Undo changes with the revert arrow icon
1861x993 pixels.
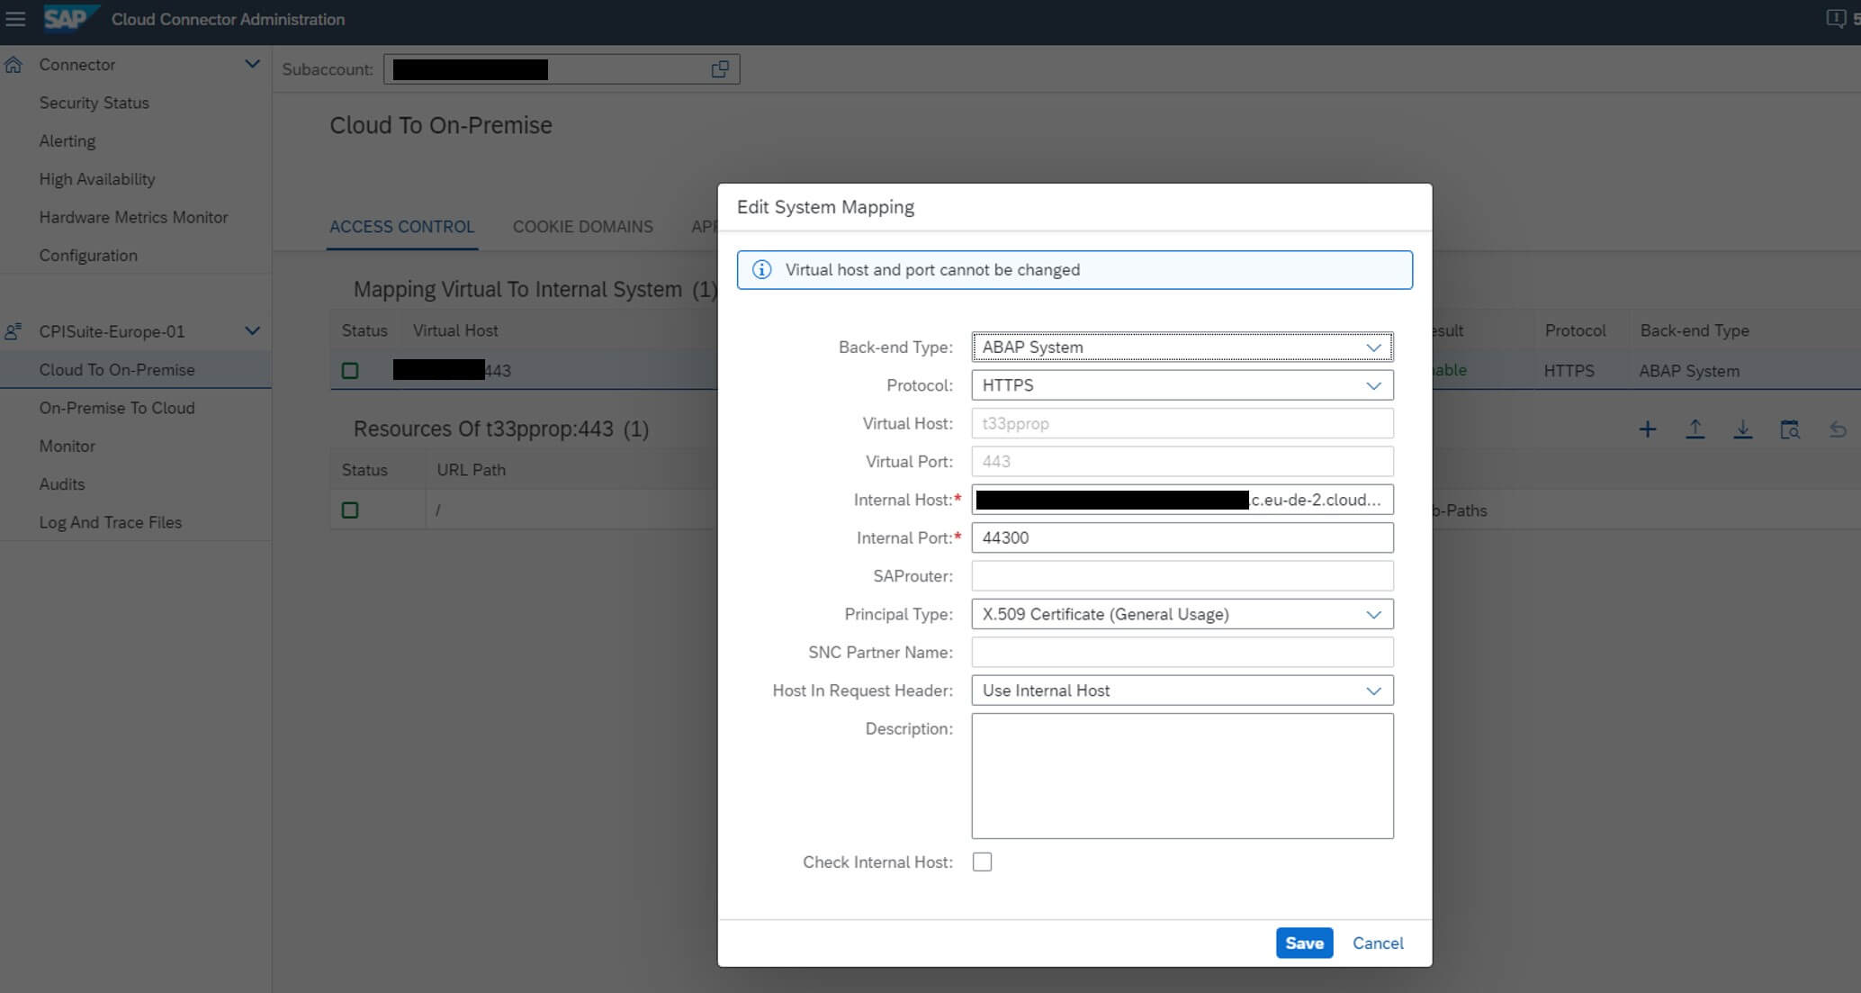pos(1838,429)
